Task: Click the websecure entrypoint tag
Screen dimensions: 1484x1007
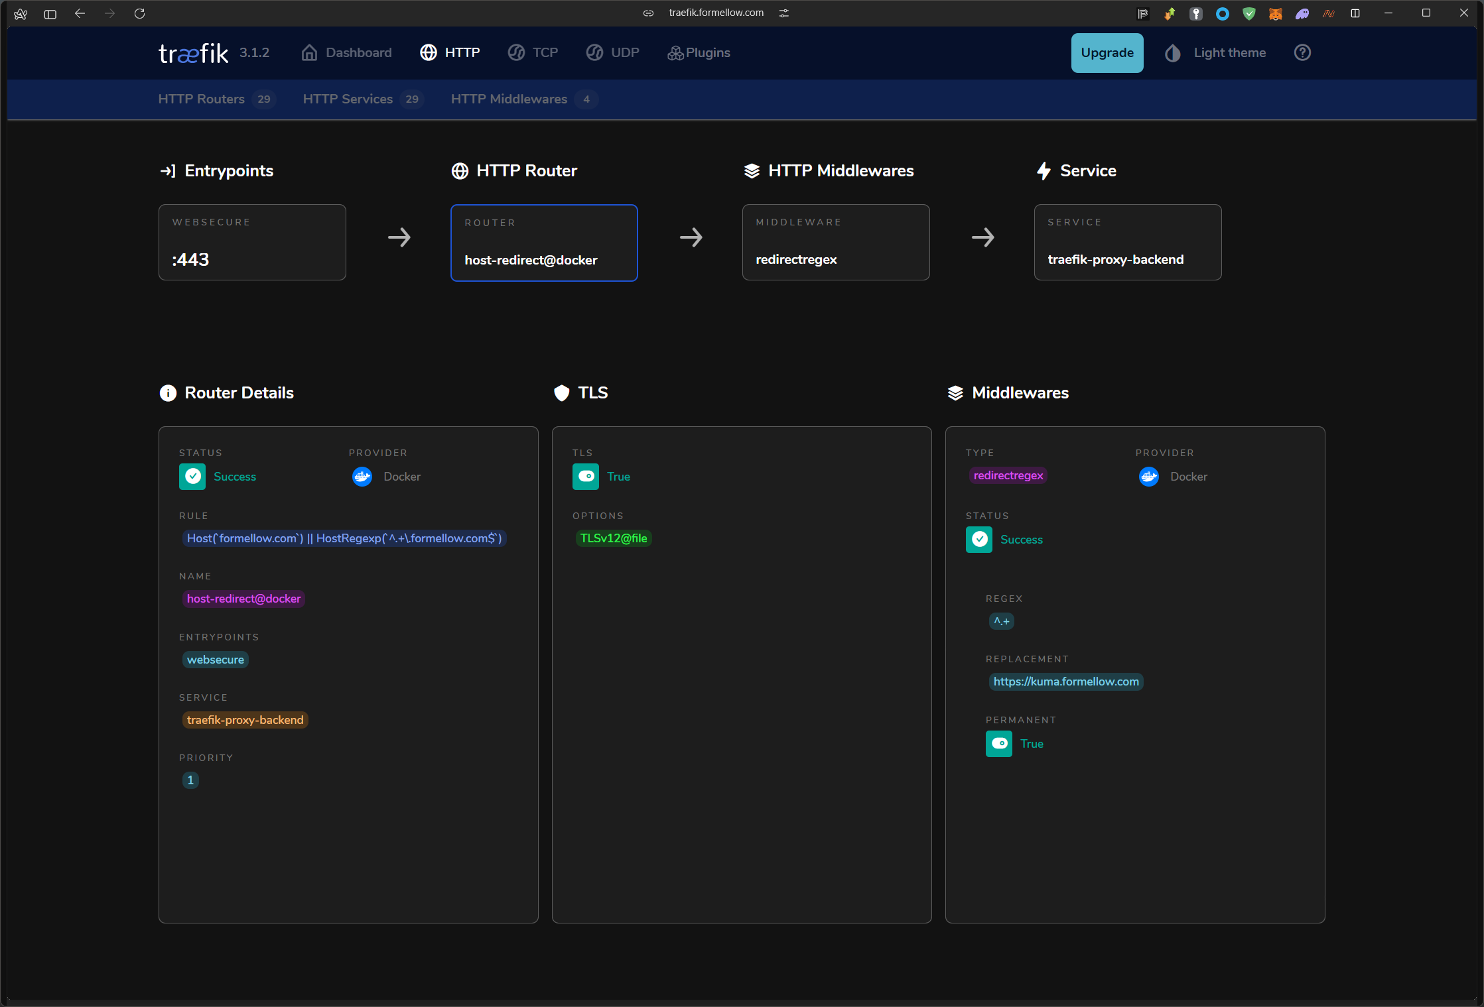Action: pyautogui.click(x=215, y=660)
